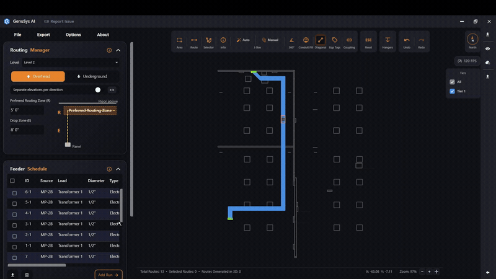Collapse the Routing Manager panel
This screenshot has height=279, width=496.
118,50
